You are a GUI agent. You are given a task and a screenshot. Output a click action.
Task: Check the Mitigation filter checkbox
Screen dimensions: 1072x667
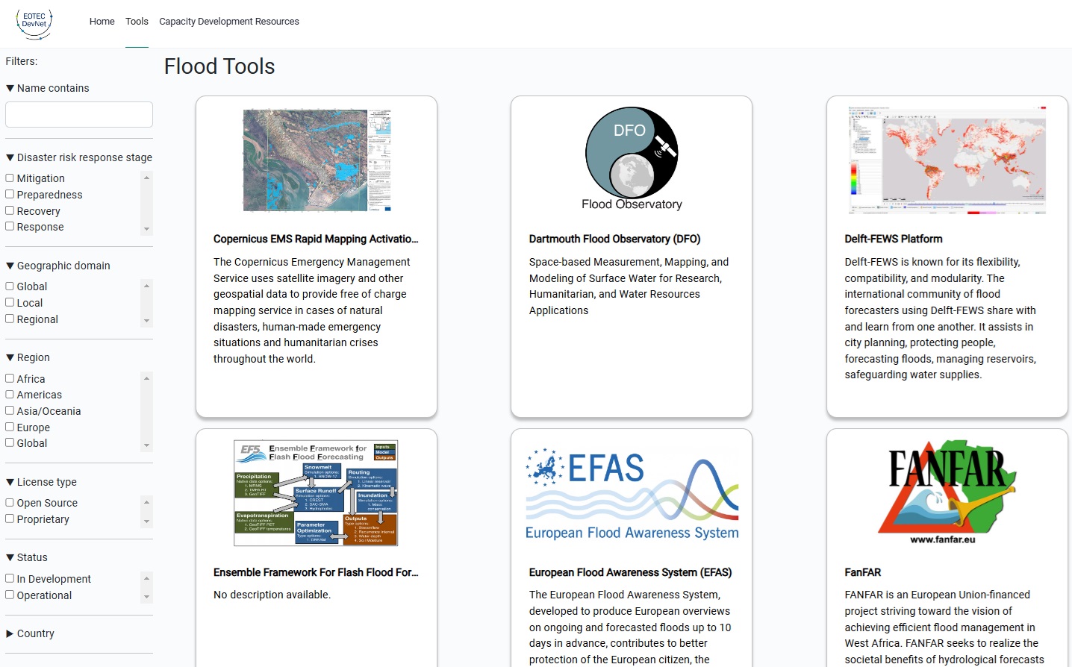tap(10, 178)
